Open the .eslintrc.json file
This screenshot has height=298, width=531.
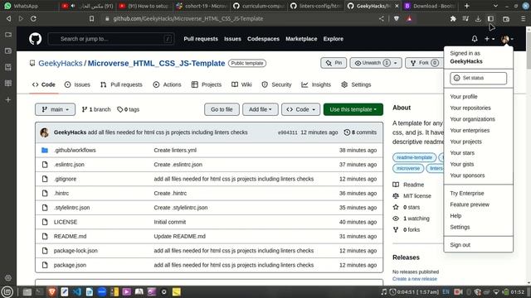[x=69, y=165]
